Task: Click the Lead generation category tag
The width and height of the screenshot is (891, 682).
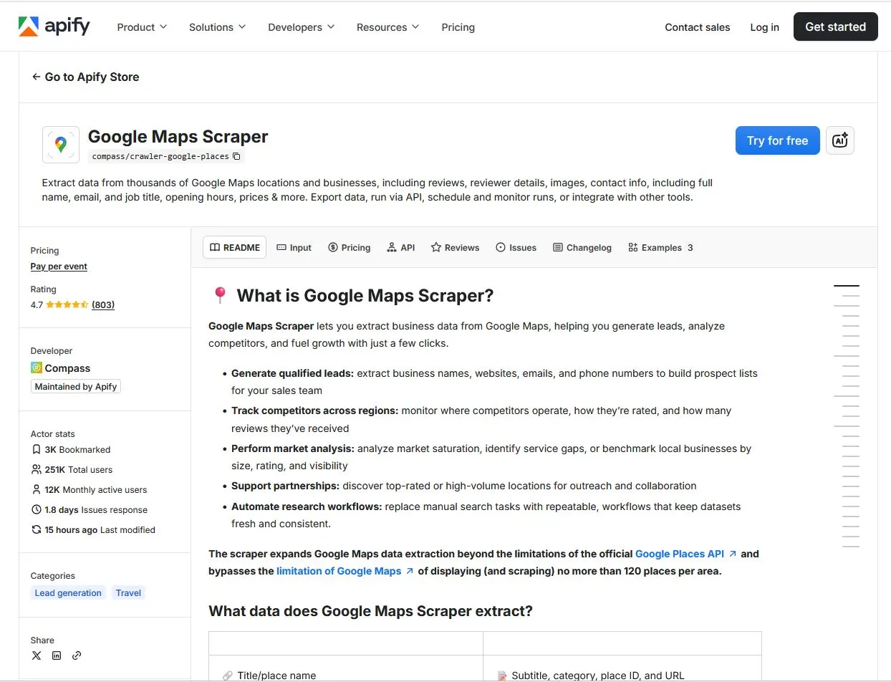Action: point(68,593)
